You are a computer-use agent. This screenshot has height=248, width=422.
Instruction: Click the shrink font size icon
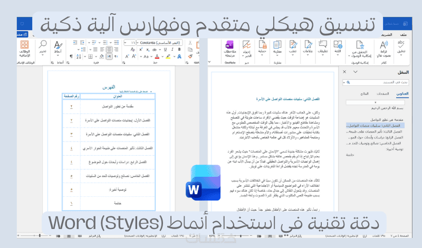click(127, 56)
